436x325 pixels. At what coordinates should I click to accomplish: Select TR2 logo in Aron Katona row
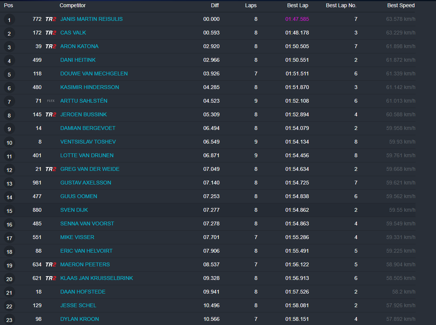point(50,47)
